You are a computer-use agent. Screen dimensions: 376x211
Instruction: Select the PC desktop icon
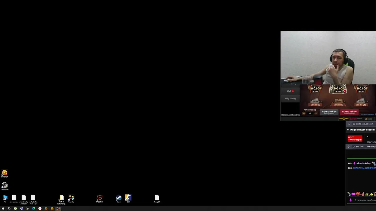5,199
